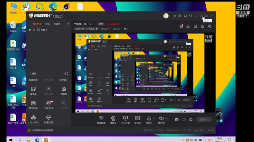
Task: Open the gift box icon with red badge
Action: pyautogui.click(x=181, y=26)
